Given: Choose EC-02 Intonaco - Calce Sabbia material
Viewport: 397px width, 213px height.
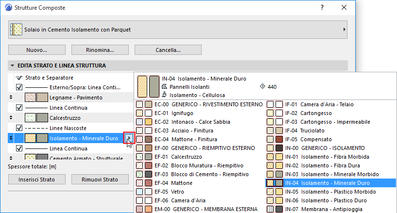Looking at the screenshot, I should [x=200, y=122].
